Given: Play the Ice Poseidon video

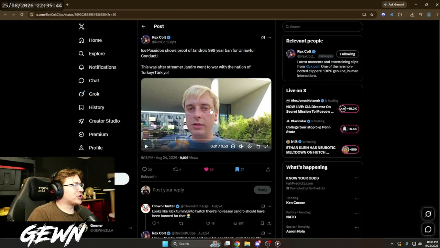Looking at the screenshot, I should (x=146, y=146).
